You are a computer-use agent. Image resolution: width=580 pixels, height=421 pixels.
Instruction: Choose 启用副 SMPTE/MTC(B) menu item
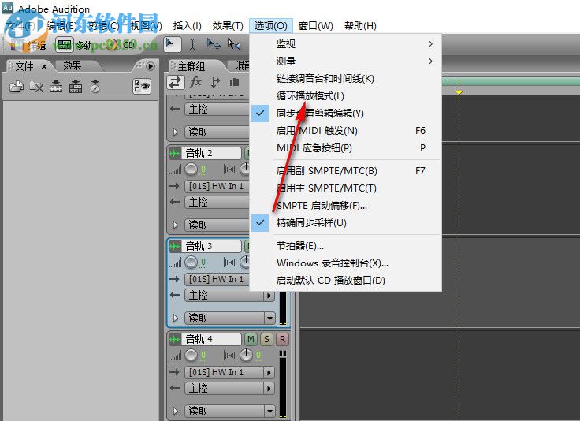point(345,171)
